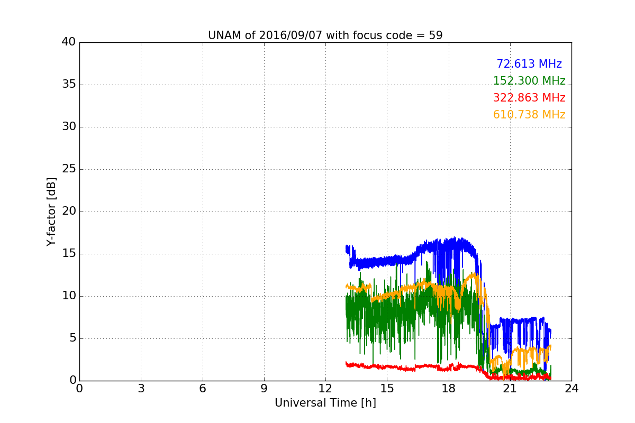The height and width of the screenshot is (423, 635).
Task: Click the y-axis tick label 25
Action: click(x=69, y=169)
